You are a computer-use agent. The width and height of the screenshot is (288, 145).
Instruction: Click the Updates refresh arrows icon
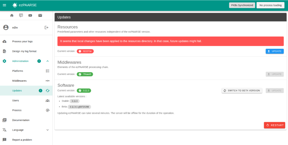(47, 90)
